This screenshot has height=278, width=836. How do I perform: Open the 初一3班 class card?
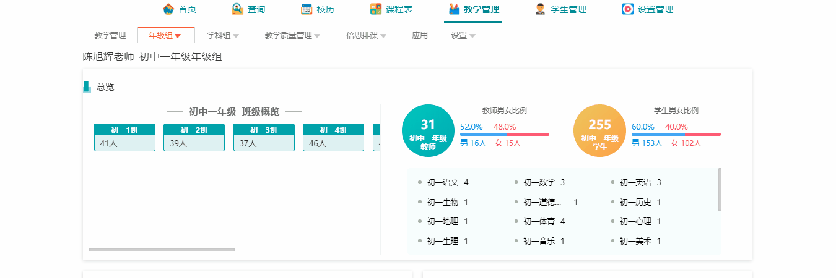pyautogui.click(x=264, y=137)
